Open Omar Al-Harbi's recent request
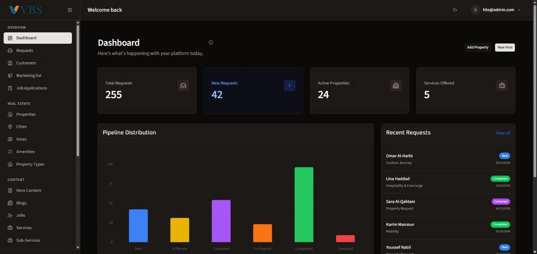The width and height of the screenshot is (537, 254). pos(448,159)
